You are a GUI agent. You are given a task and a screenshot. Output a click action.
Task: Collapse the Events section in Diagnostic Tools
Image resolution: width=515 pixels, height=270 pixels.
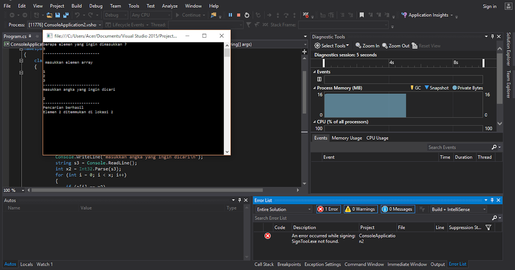[x=314, y=72]
